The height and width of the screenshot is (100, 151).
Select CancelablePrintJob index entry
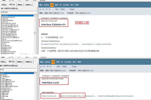(x=9, y=23)
